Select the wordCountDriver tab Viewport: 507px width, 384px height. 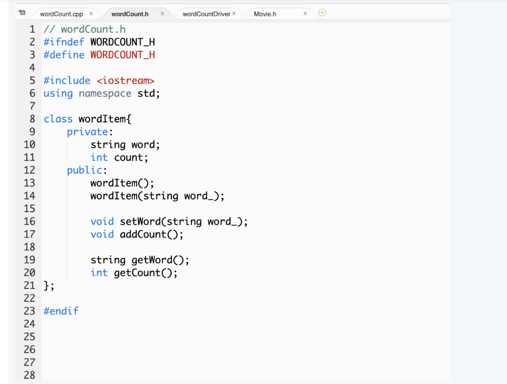pyautogui.click(x=206, y=14)
